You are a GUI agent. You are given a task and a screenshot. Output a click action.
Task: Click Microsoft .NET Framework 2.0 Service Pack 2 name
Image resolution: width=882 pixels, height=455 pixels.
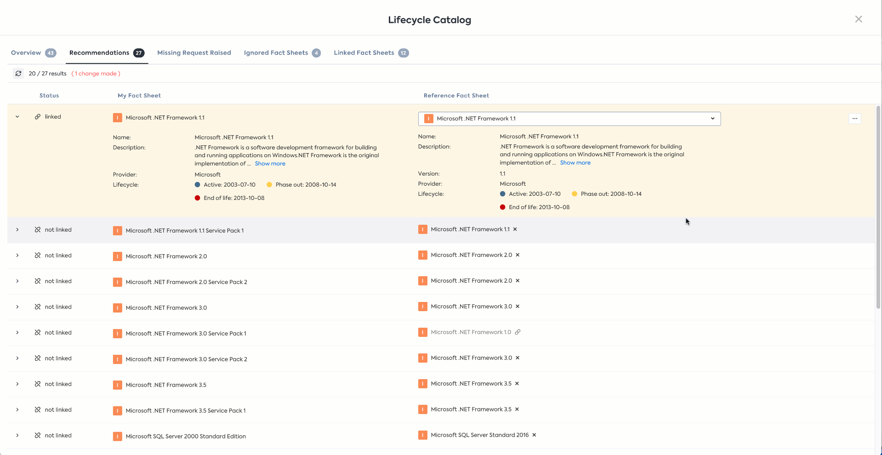[187, 282]
